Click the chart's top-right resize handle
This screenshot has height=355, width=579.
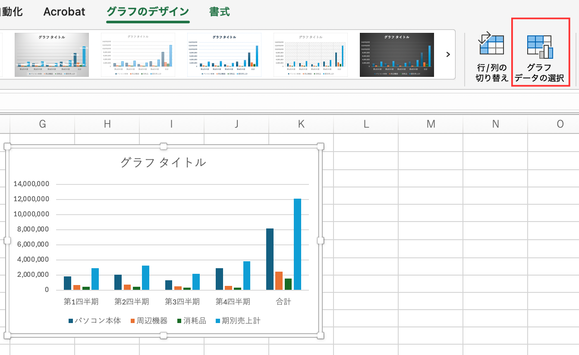[320, 146]
